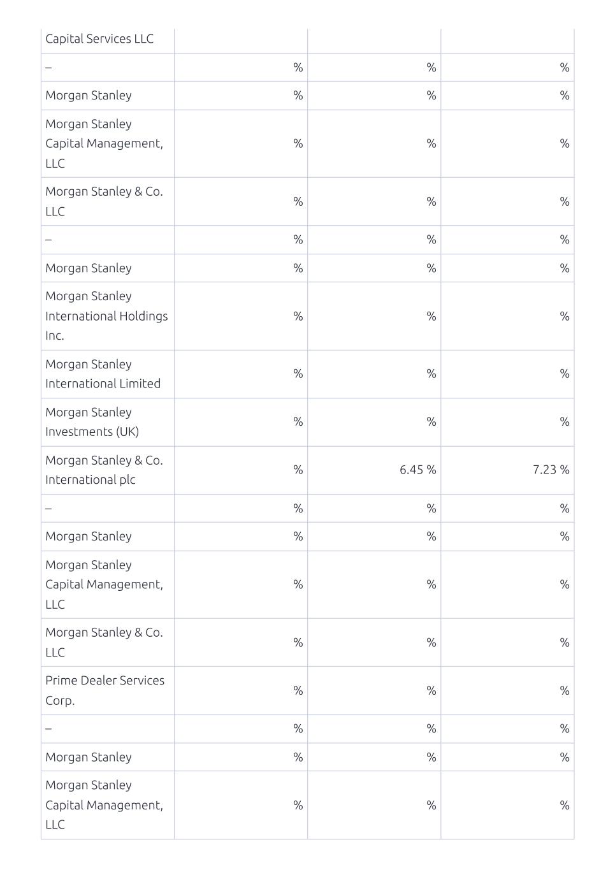The width and height of the screenshot is (615, 870).
Task: Click the "Prime Dealer Services Corp." cell
Action: 107,690
